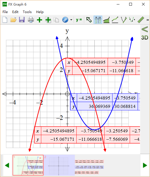The height and width of the screenshot is (177, 150).
Task: Toggle the x-y table of values tool
Action: (x=98, y=20)
